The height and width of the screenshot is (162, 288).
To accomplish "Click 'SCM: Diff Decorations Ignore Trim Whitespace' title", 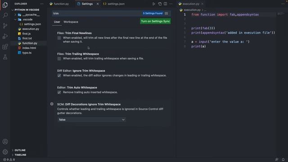I will pos(89,104).
